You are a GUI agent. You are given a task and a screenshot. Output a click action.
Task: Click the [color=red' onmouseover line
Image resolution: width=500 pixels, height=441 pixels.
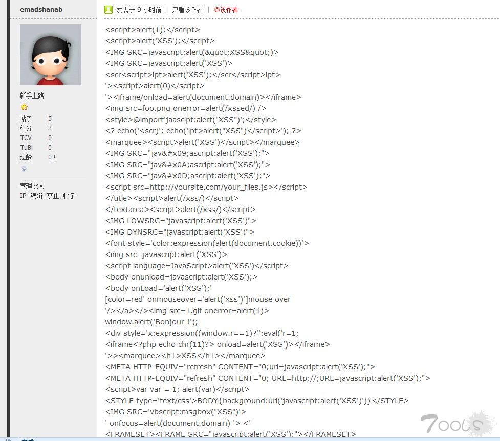(x=198, y=299)
